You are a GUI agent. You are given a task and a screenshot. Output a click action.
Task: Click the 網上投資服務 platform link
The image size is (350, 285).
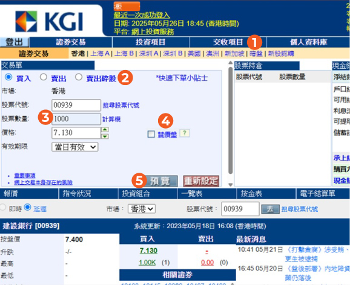(x=153, y=31)
